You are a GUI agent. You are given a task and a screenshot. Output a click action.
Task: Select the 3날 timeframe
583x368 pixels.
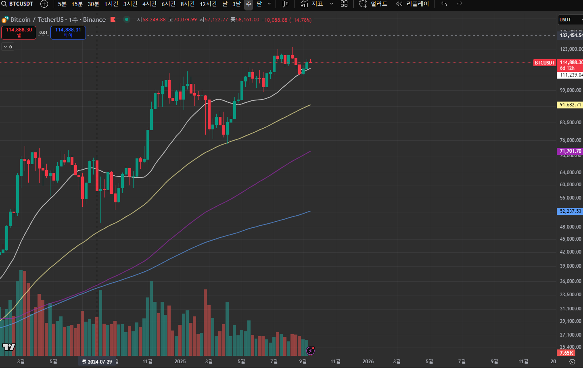236,4
